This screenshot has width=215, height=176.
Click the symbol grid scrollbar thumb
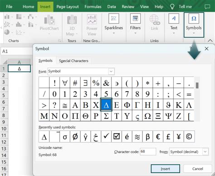tap(197, 85)
